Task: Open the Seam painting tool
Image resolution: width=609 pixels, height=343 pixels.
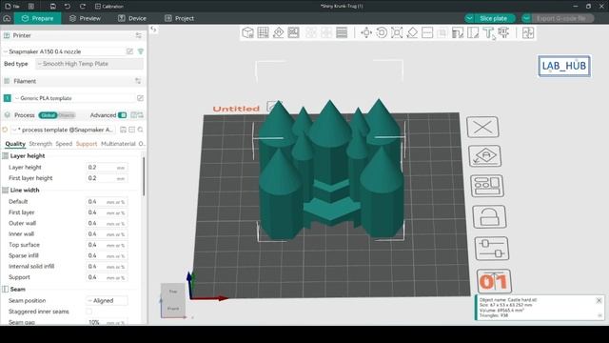Action: click(x=473, y=32)
